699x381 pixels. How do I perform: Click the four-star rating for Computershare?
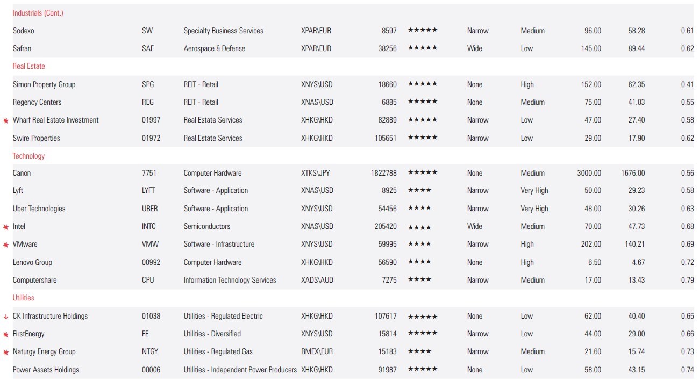(419, 280)
